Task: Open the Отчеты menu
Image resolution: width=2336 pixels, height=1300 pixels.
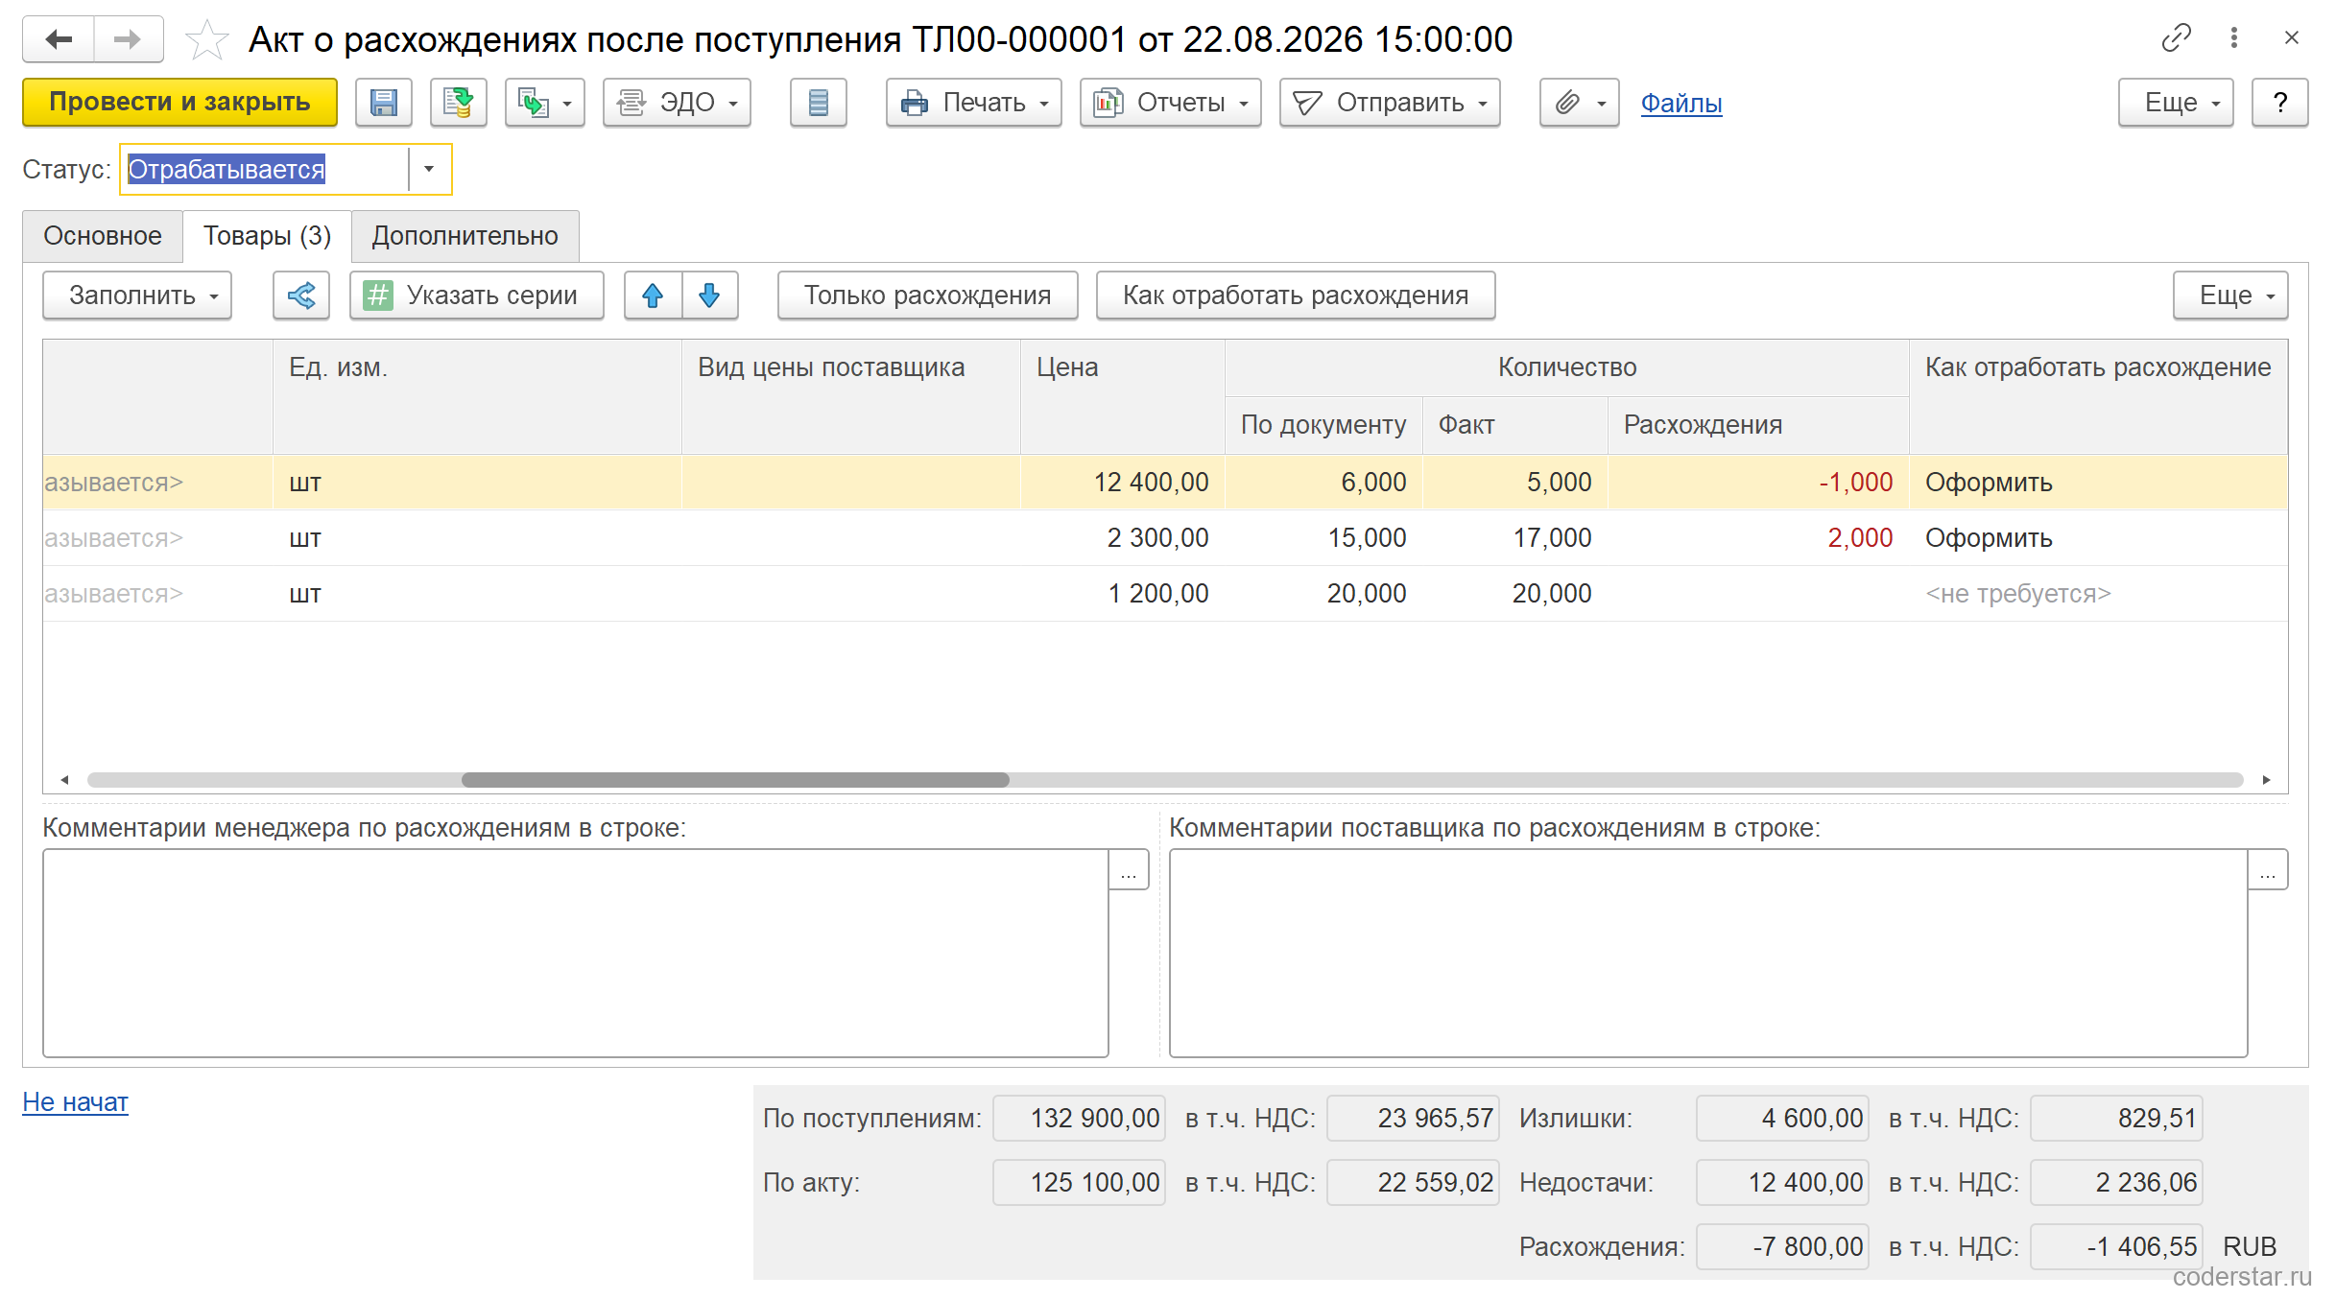Action: pyautogui.click(x=1171, y=103)
